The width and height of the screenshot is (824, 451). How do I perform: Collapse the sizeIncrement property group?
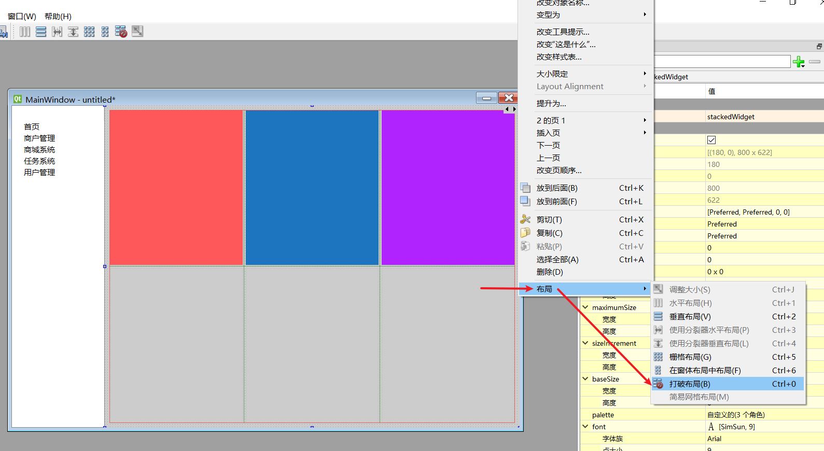pos(585,343)
